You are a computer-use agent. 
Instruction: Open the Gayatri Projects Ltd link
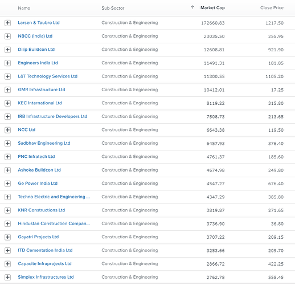point(38,237)
